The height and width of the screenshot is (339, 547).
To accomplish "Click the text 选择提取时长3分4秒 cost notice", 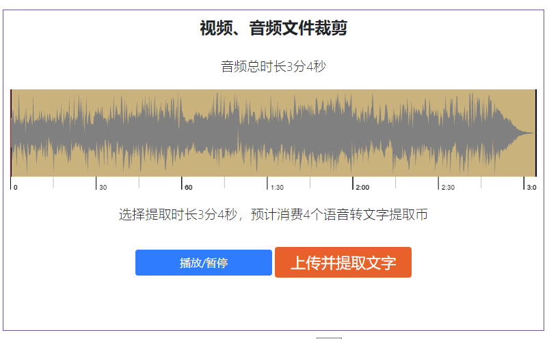I will [x=273, y=214].
